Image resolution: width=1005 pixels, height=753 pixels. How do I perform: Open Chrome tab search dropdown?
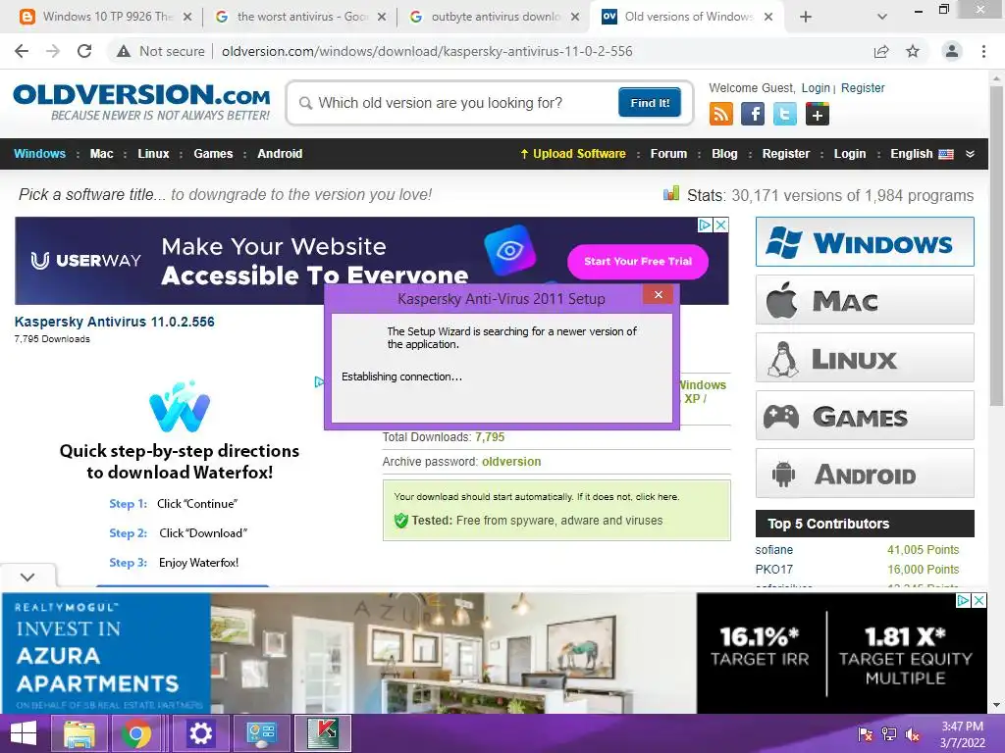tap(882, 17)
